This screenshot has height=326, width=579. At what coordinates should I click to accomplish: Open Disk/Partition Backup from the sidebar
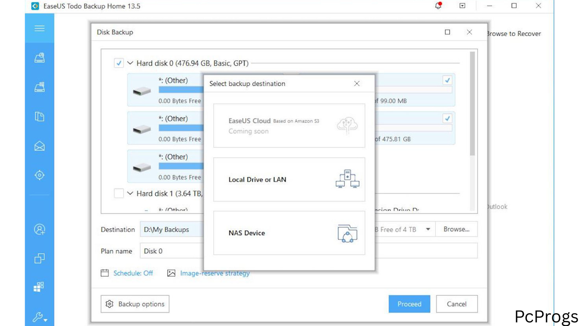pos(39,58)
